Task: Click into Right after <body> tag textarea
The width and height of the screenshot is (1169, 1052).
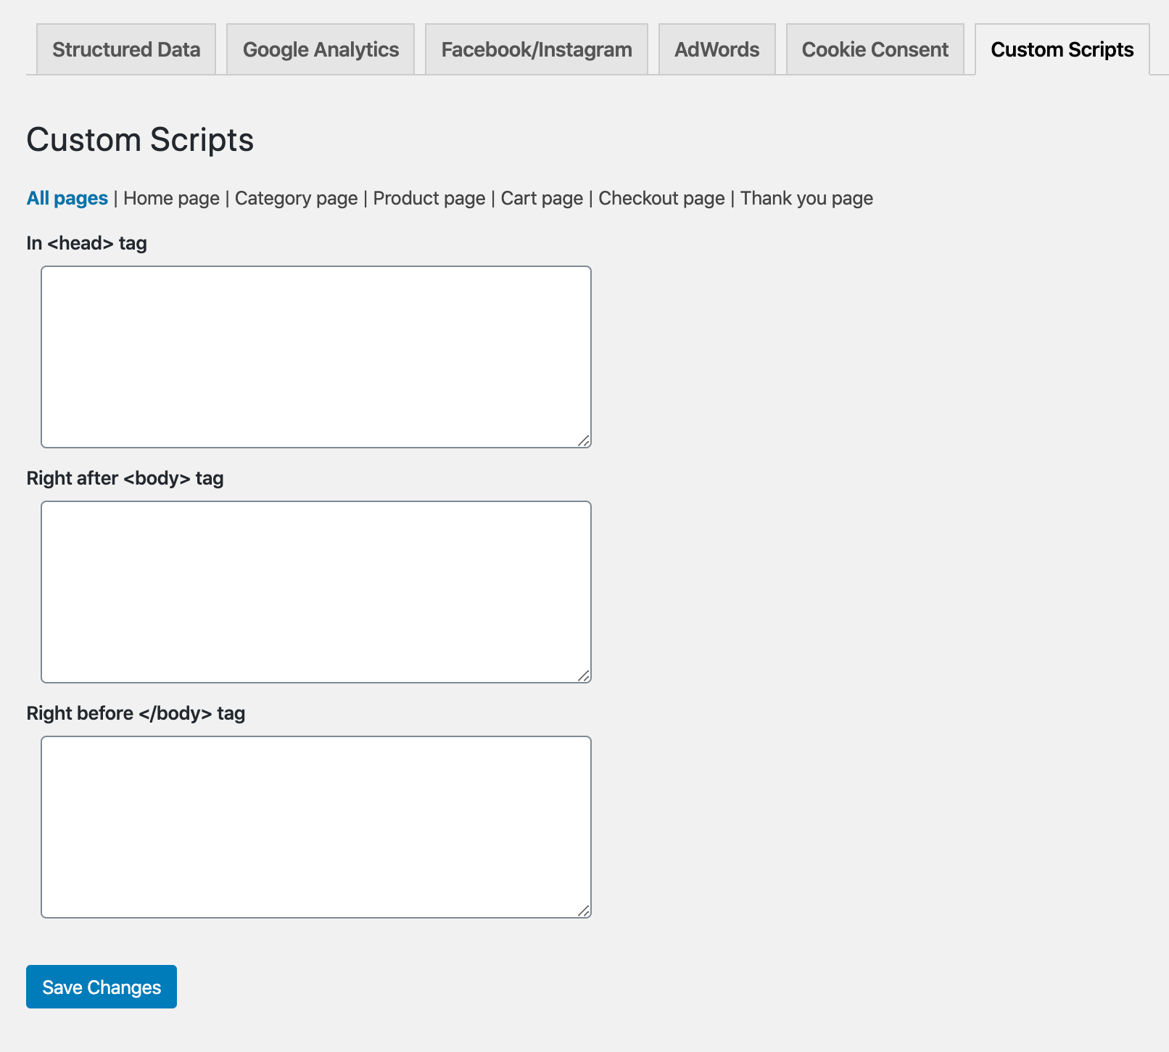Action: [x=316, y=592]
